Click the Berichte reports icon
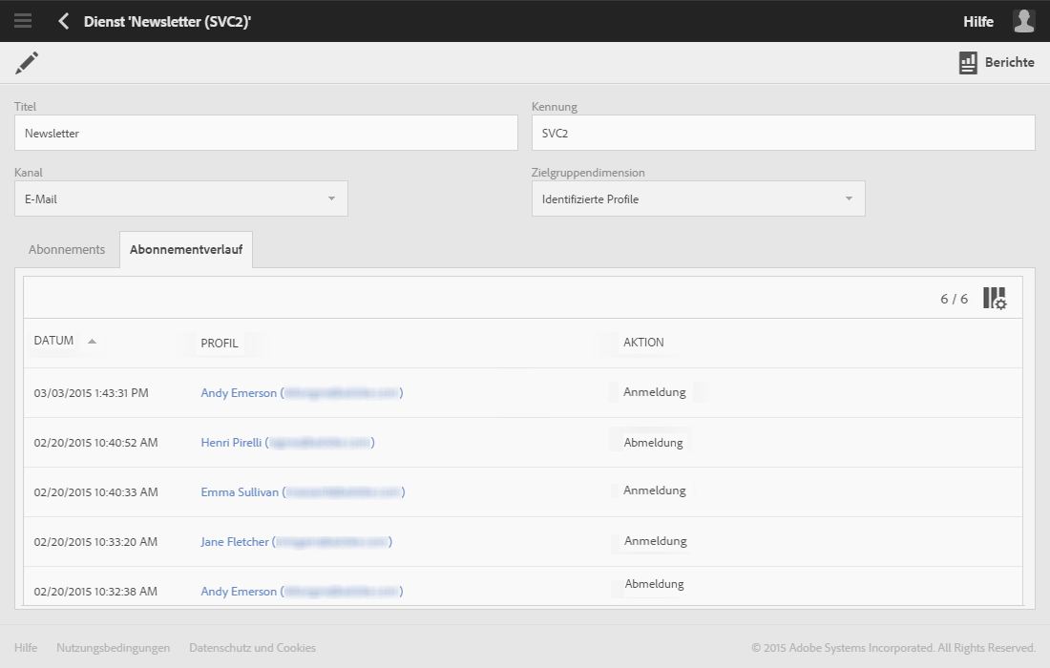1050x668 pixels. [968, 63]
